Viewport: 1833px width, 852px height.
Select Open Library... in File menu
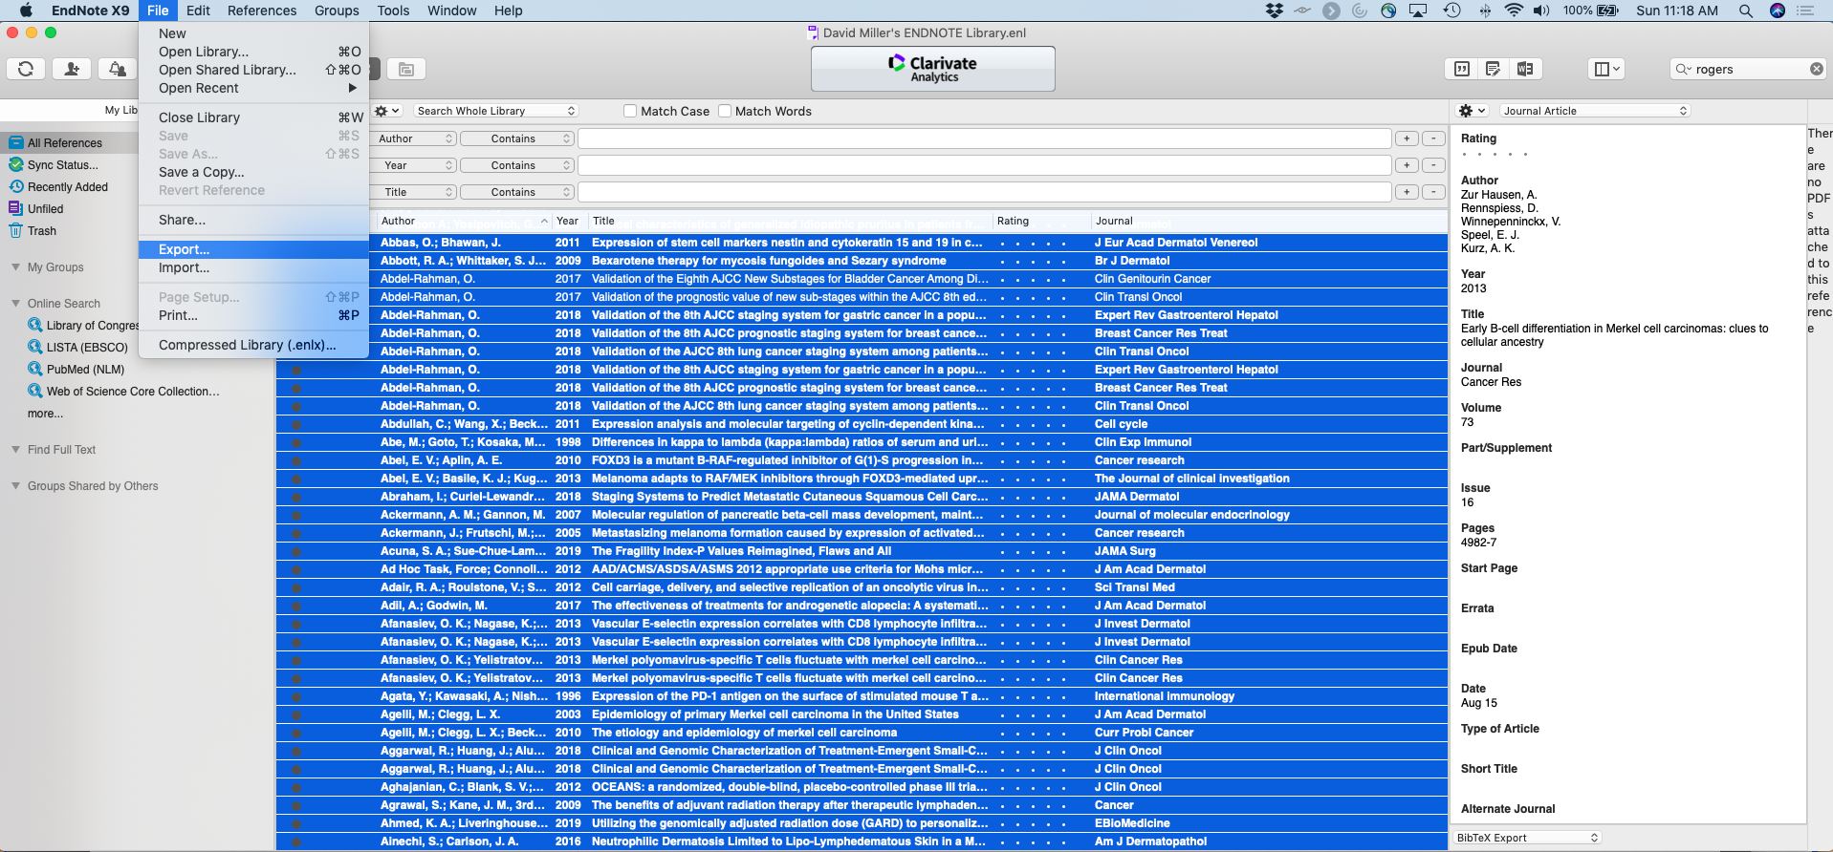(253, 52)
